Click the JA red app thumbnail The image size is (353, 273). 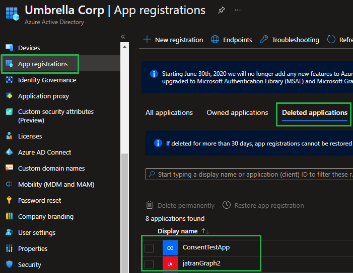pyautogui.click(x=170, y=264)
